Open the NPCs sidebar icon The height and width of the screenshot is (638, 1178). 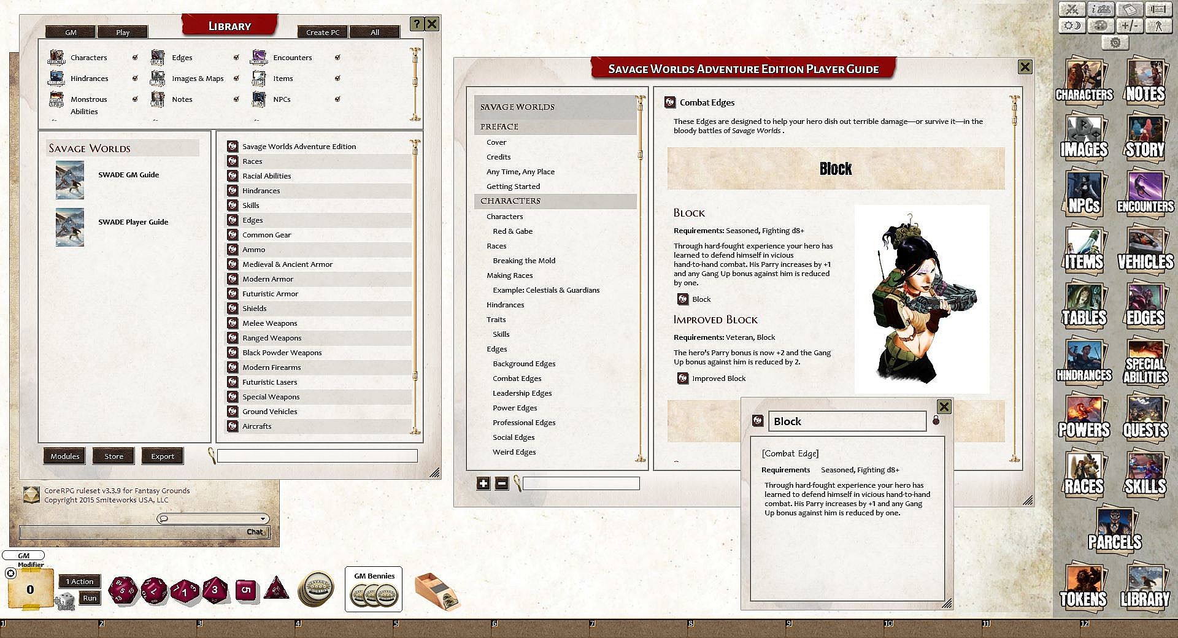[x=1084, y=192]
